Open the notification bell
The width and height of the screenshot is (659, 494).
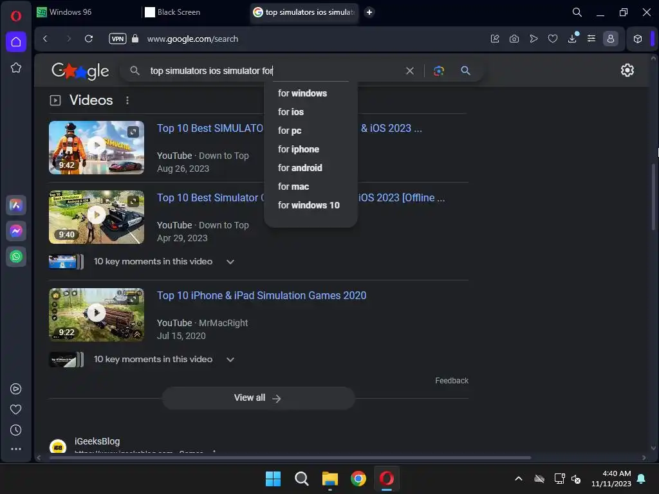point(642,479)
